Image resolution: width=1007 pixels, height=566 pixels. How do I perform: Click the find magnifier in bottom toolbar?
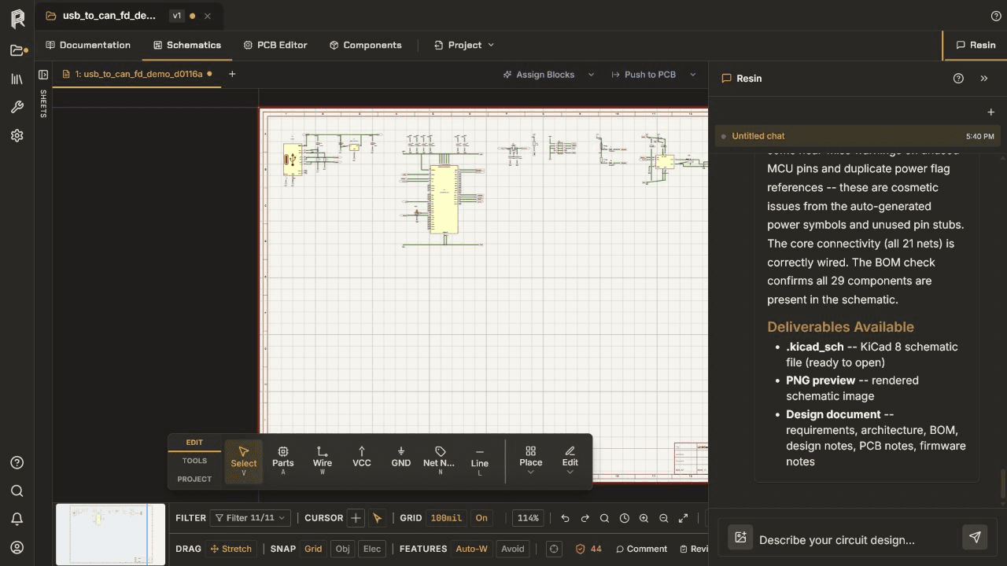tap(604, 518)
